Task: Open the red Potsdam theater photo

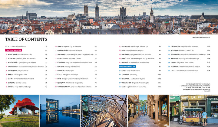Action: point(20,111)
